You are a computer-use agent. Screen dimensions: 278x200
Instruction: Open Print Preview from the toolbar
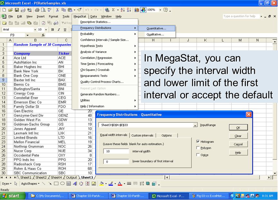click(x=43, y=10)
